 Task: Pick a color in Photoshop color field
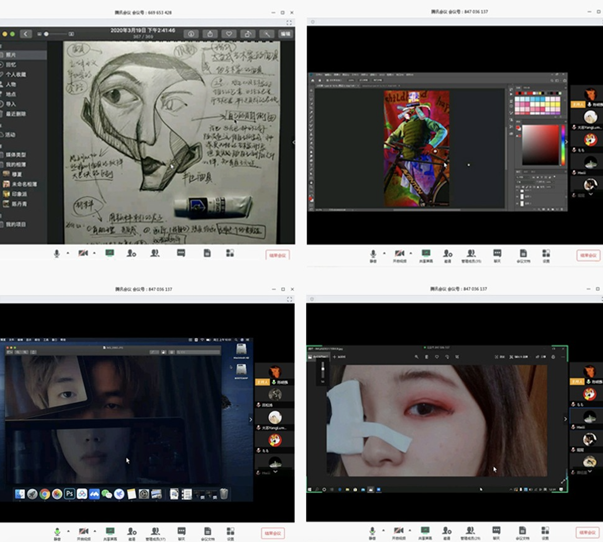[540, 145]
